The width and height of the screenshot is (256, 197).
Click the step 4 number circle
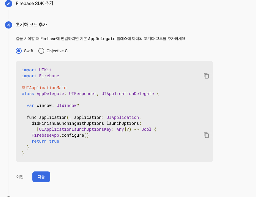[x=9, y=25]
